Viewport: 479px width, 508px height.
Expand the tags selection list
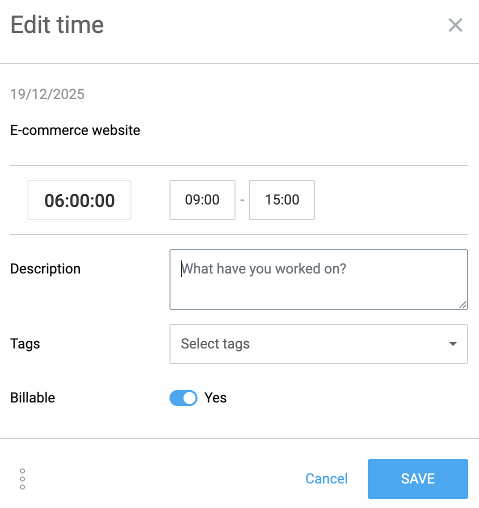click(x=318, y=344)
